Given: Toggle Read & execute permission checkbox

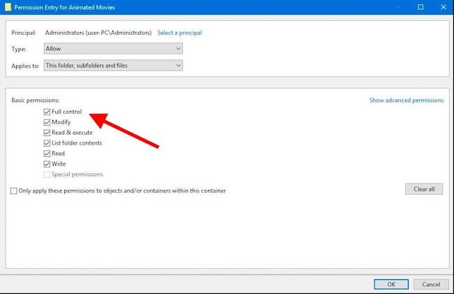Looking at the screenshot, I should [x=47, y=133].
